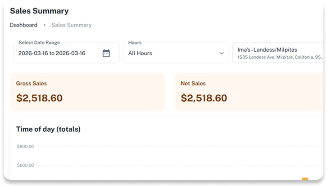327x187 pixels.
Task: Click the Gross Sales $2,518.60 amount
Action: tap(39, 98)
